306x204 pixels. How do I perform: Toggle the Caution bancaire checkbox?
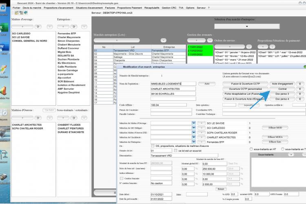[x=122, y=178]
